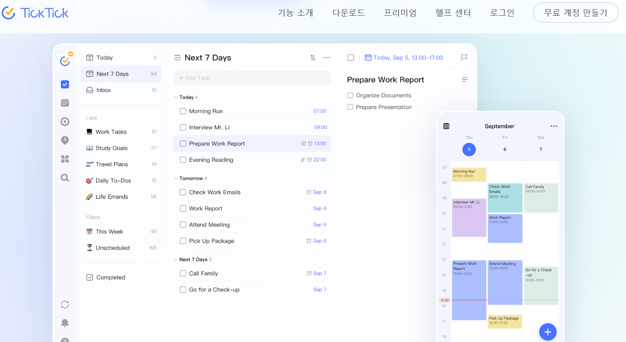The height and width of the screenshot is (342, 626).
Task: Open the more options menu for Next 7 Days
Action: [x=327, y=57]
